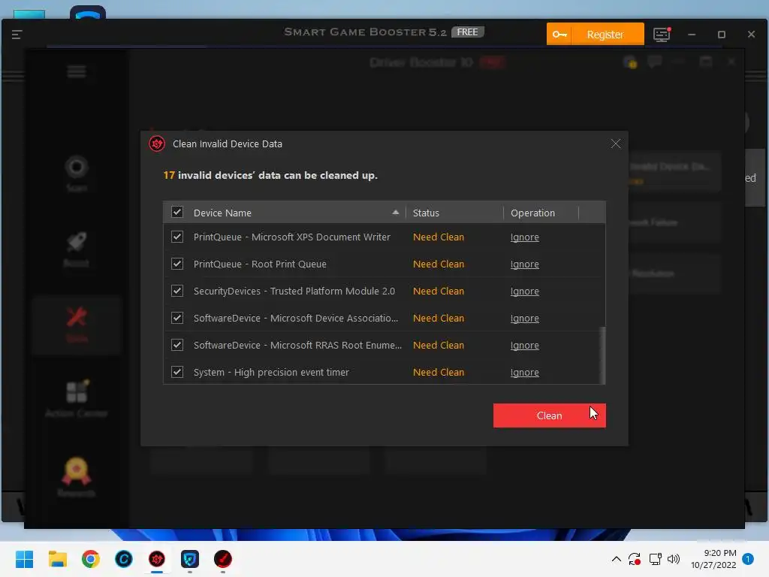The width and height of the screenshot is (769, 577).
Task: Open File Explorer from taskbar
Action: click(x=57, y=559)
